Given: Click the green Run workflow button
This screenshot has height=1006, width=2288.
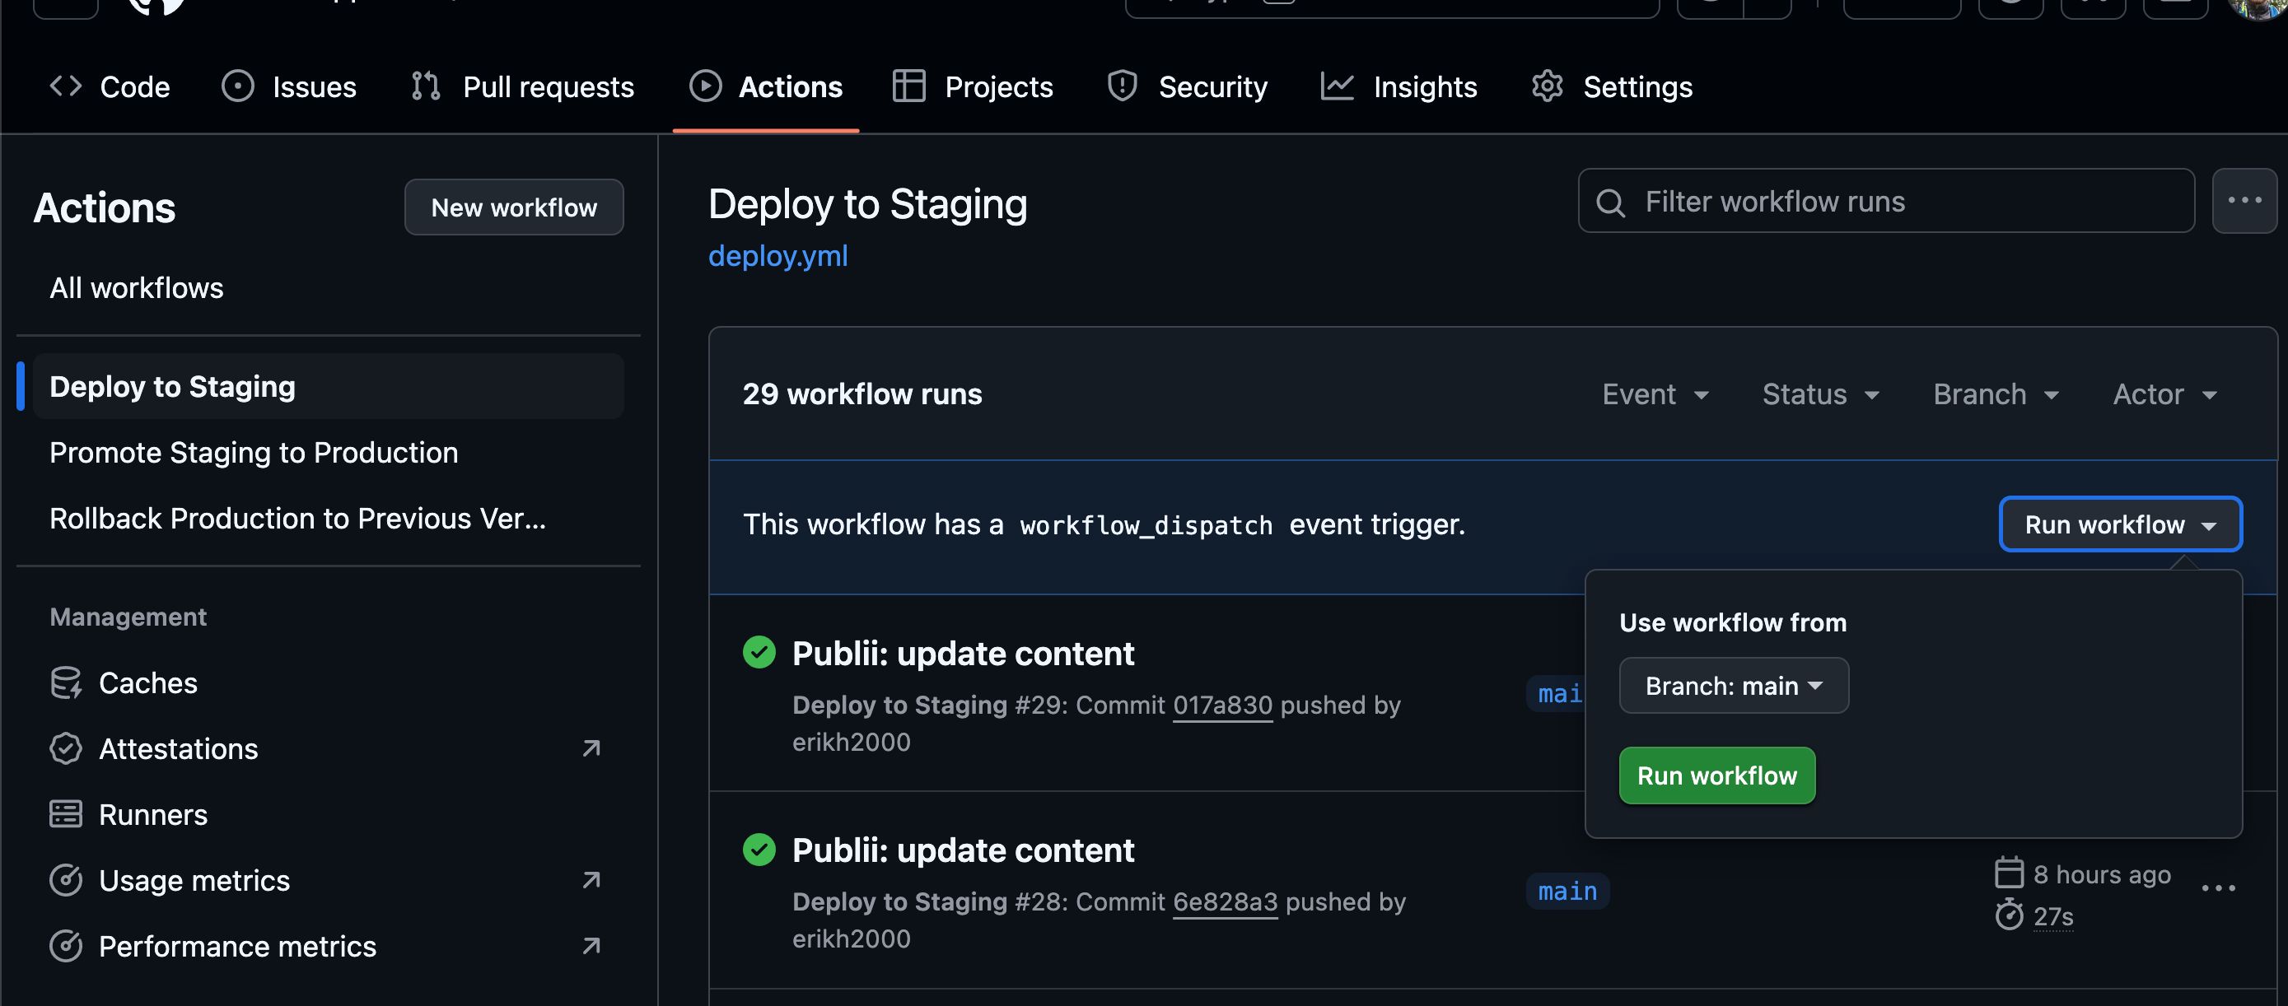Looking at the screenshot, I should (1717, 775).
